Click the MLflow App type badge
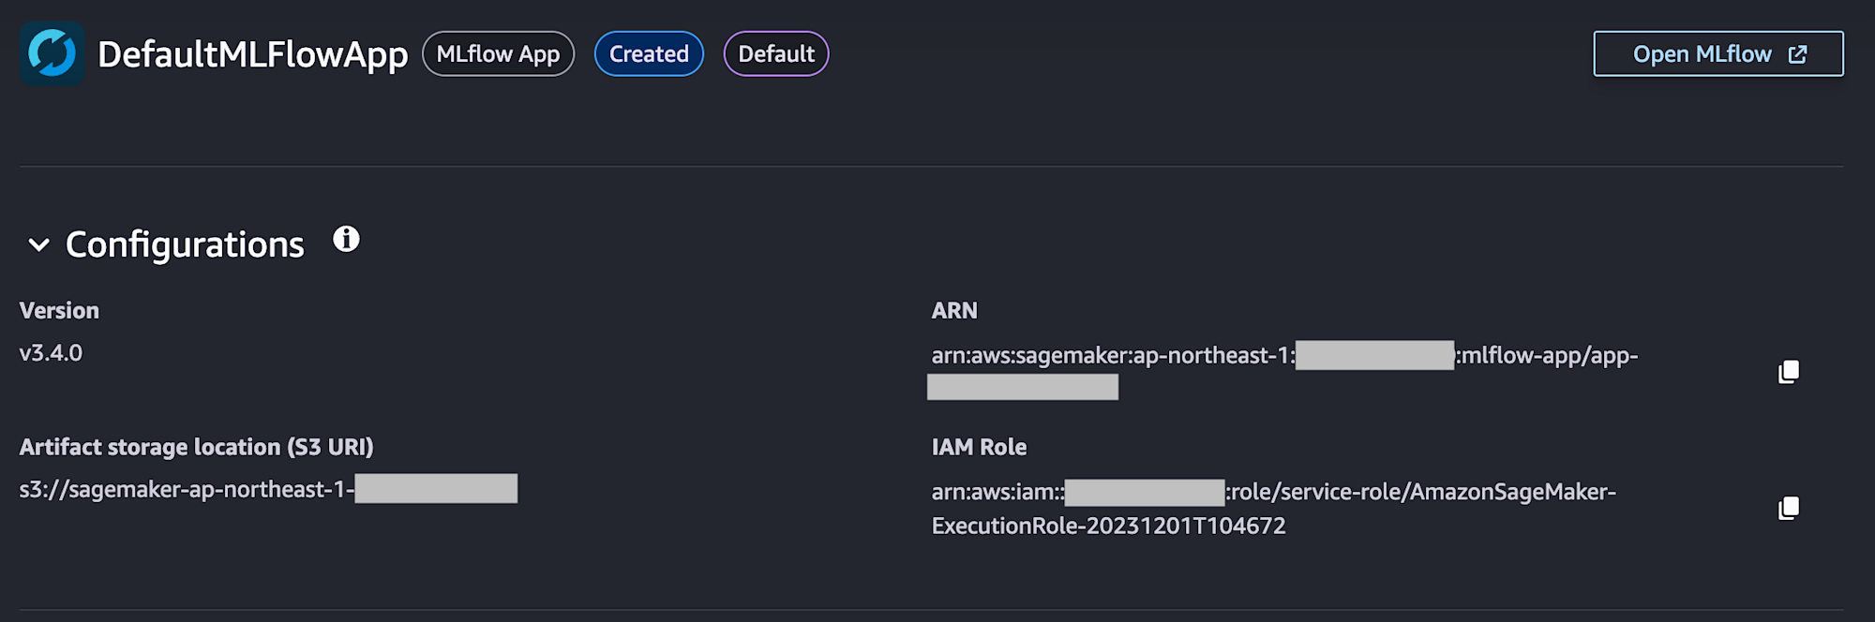Viewport: 1875px width, 622px height. tap(498, 54)
